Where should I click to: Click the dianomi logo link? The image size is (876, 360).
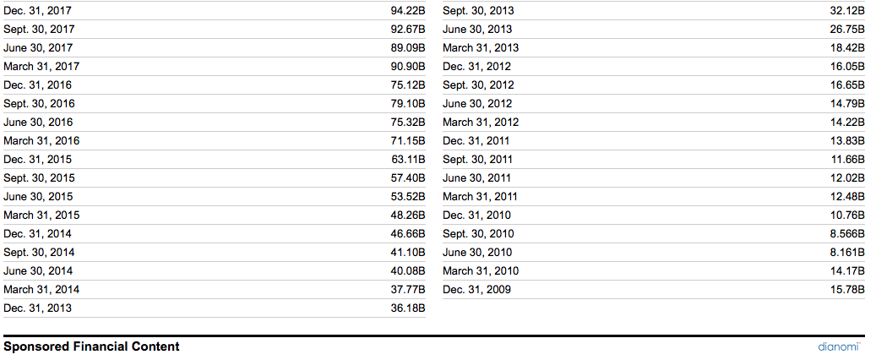(839, 346)
